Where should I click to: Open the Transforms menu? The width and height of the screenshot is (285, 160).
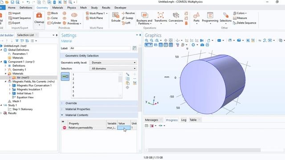click(x=161, y=18)
